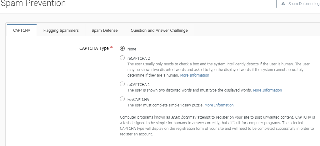Viewport: 320px width, 146px height.
Task: Click the warning triangle icon beside Spam Defense Logs
Action: [283, 4]
